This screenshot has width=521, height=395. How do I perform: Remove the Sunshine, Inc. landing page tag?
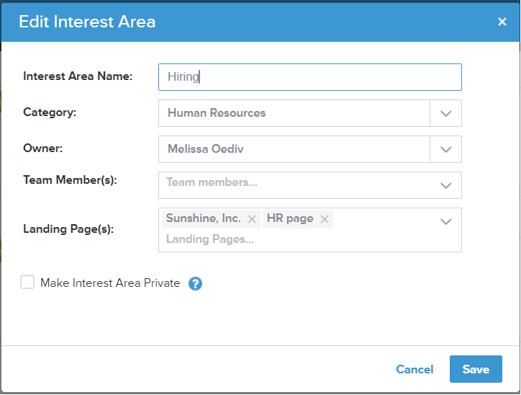click(x=252, y=219)
